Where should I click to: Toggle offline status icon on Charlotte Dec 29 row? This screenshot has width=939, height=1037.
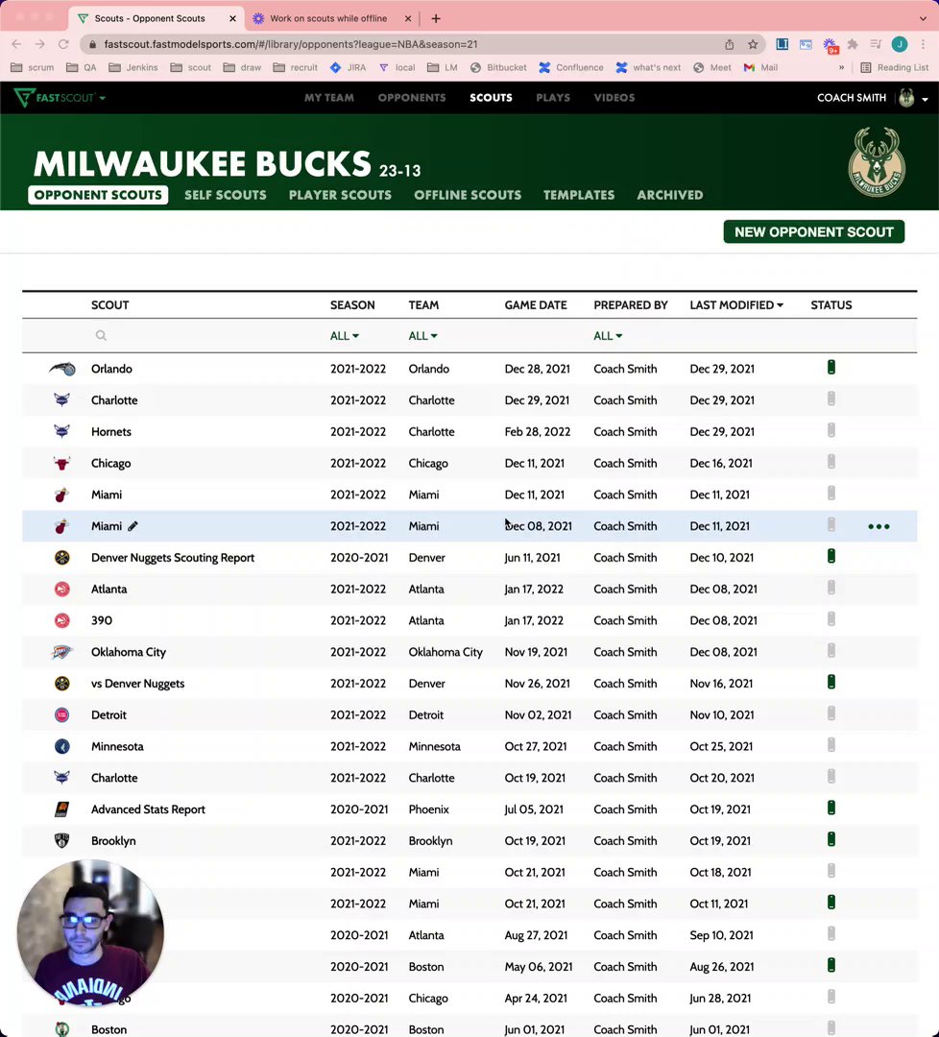tap(831, 398)
